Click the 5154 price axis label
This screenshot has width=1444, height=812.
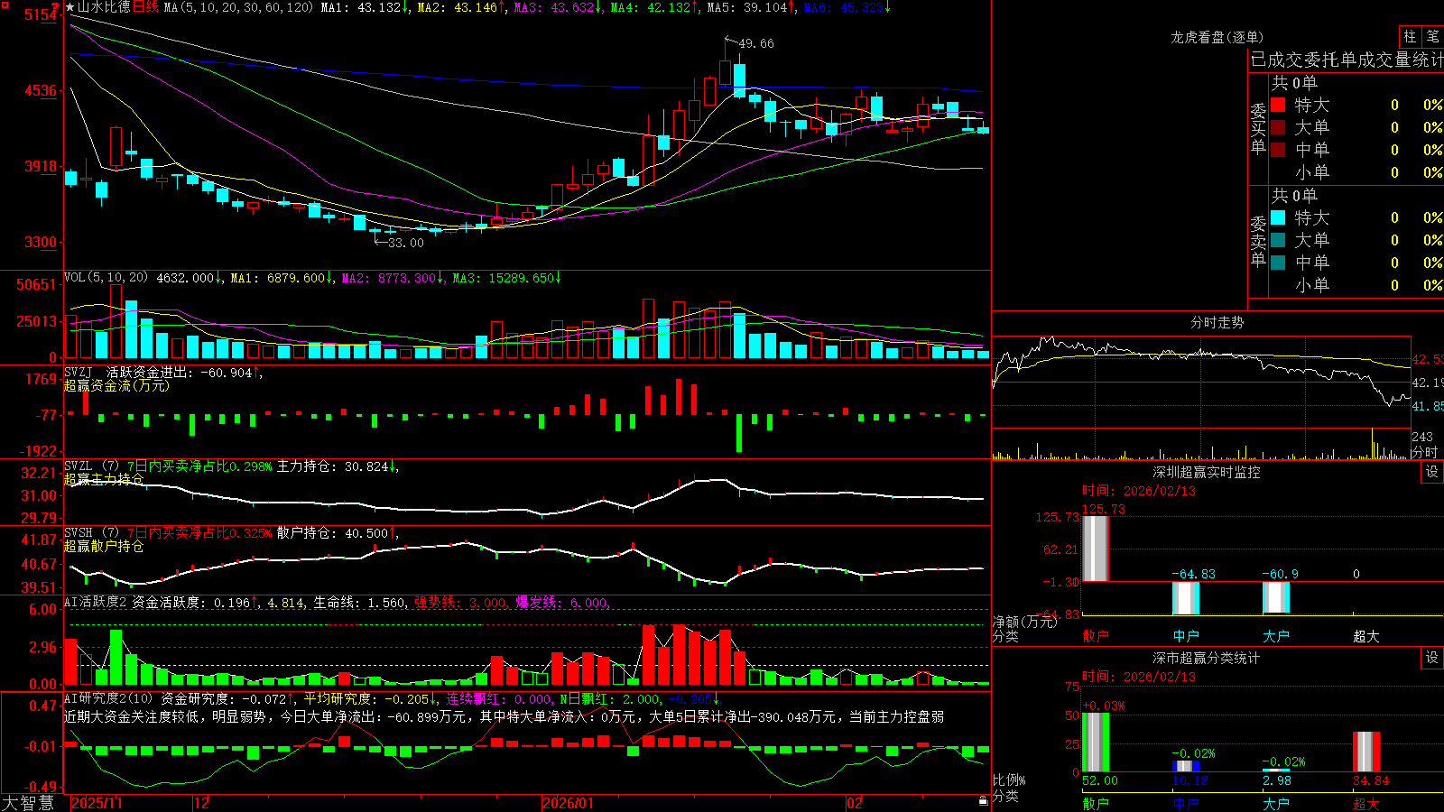click(x=42, y=14)
